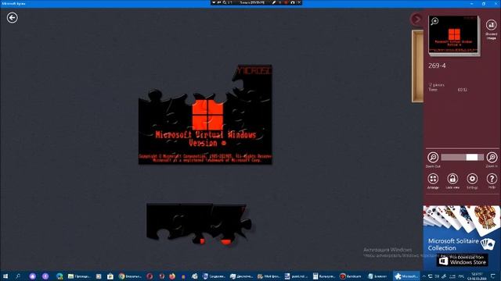Click the zoom level slider

462,157
